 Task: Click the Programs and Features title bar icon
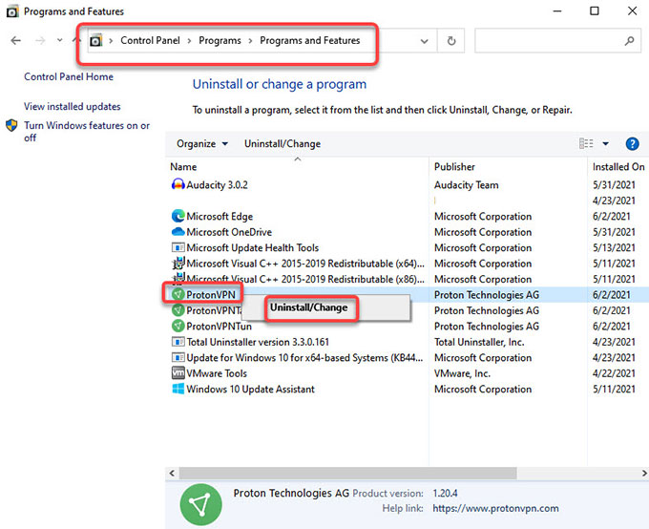pos(12,11)
